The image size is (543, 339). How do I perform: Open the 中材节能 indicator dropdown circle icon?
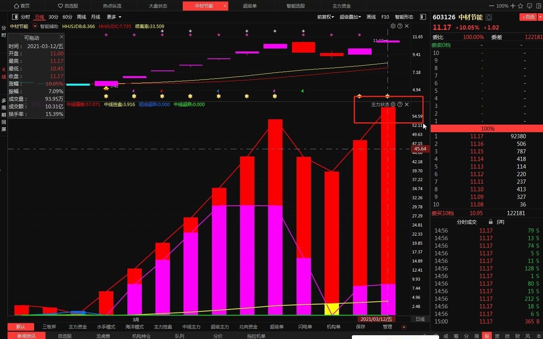point(35,26)
